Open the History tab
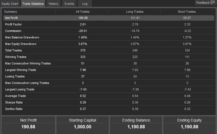The height and width of the screenshot is (134, 217). click(x=54, y=4)
